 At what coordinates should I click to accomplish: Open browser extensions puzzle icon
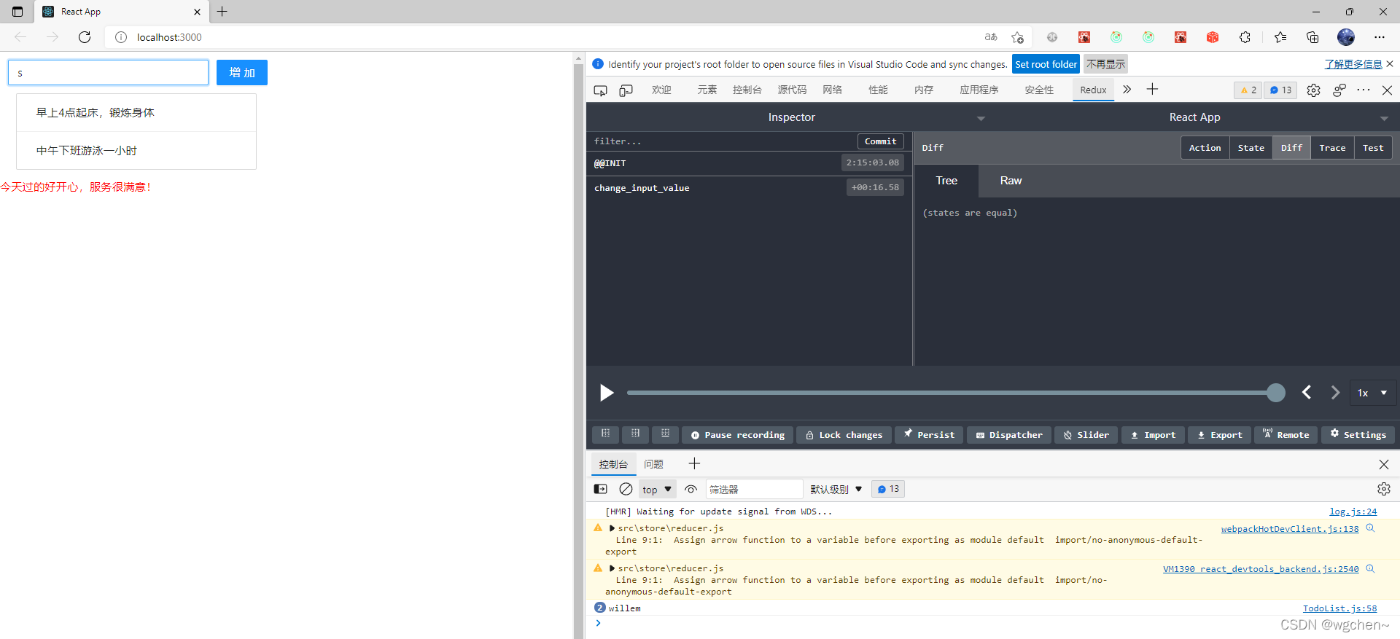pos(1245,37)
